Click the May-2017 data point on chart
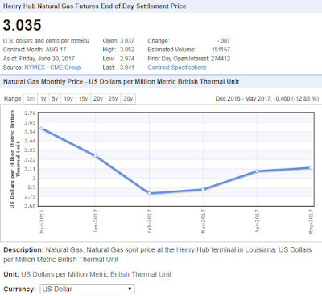This screenshot has width=322, height=296. [311, 168]
